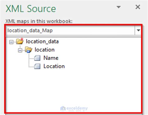Close the XML Source pane

(138, 7)
